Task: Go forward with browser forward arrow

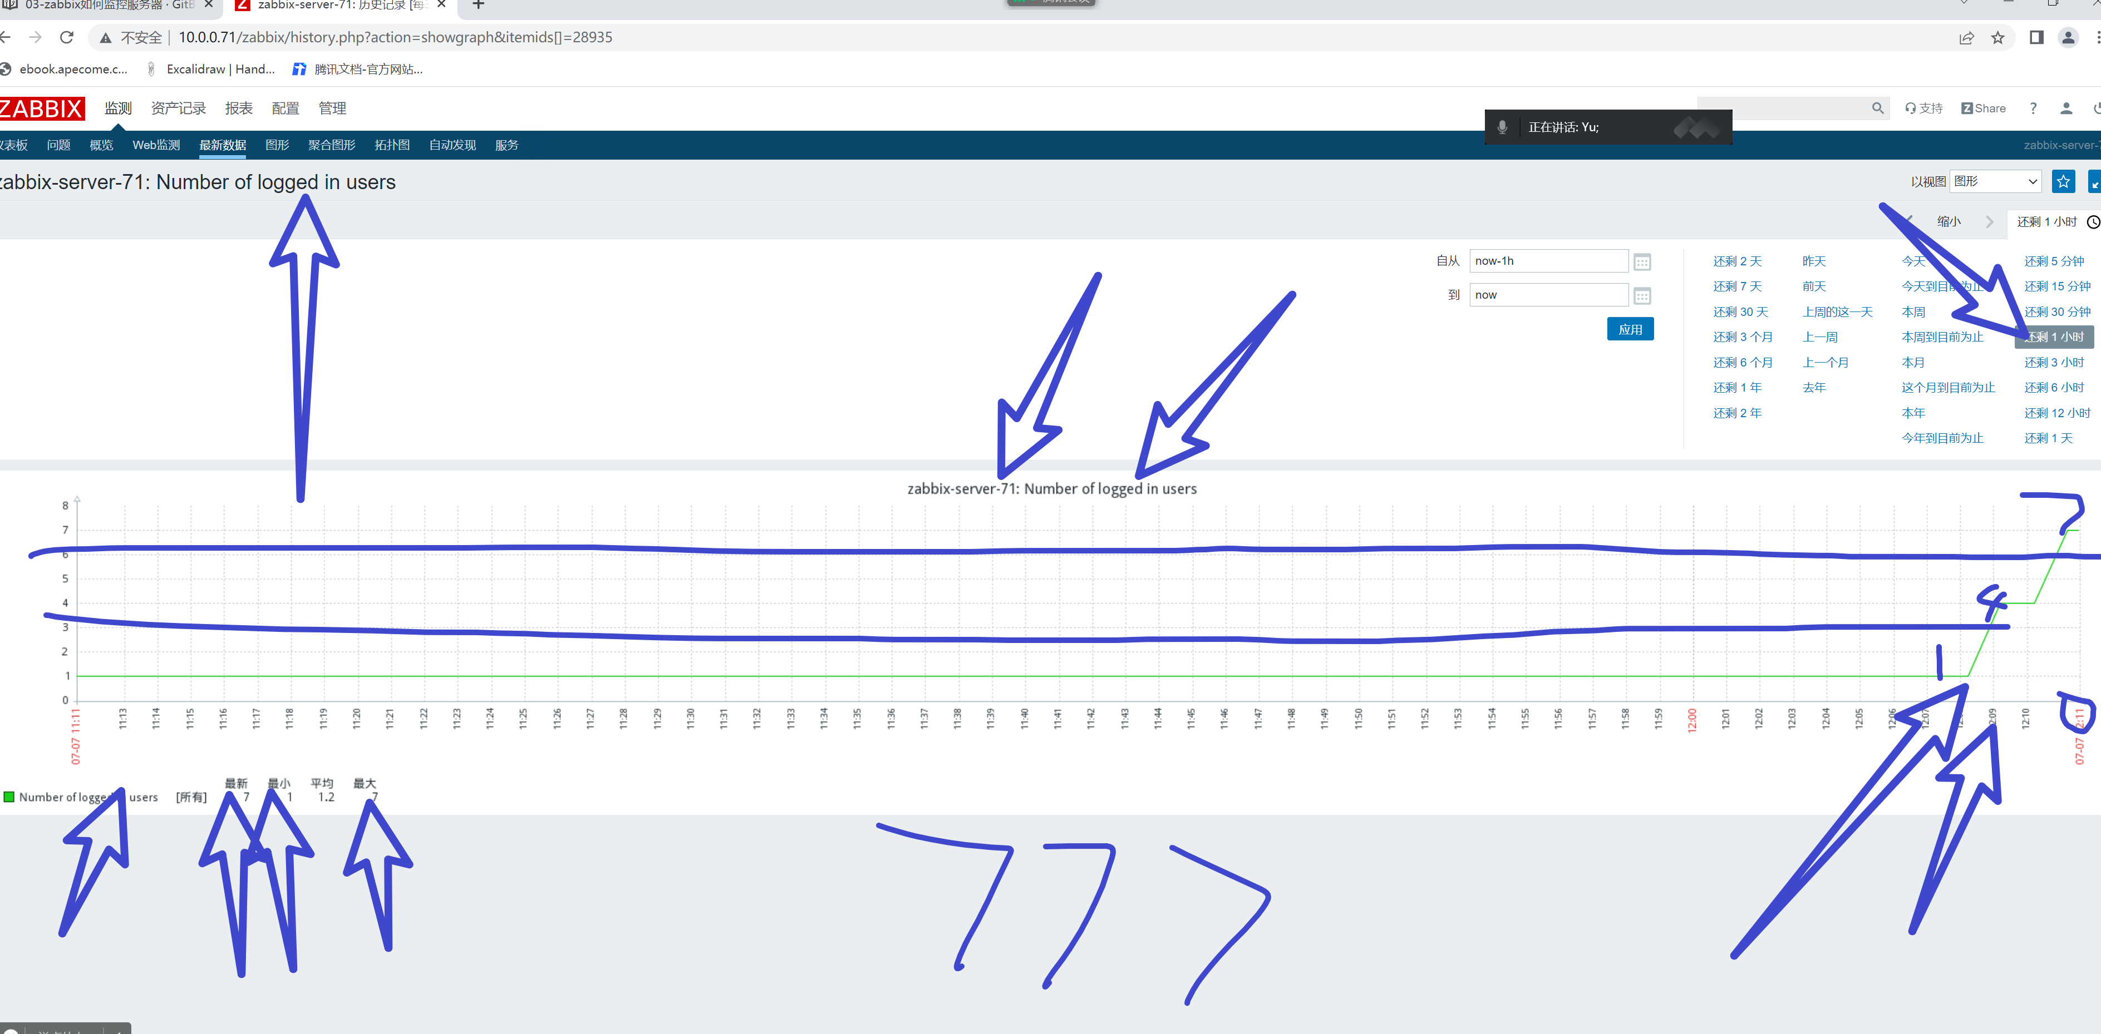Action: pos(35,37)
